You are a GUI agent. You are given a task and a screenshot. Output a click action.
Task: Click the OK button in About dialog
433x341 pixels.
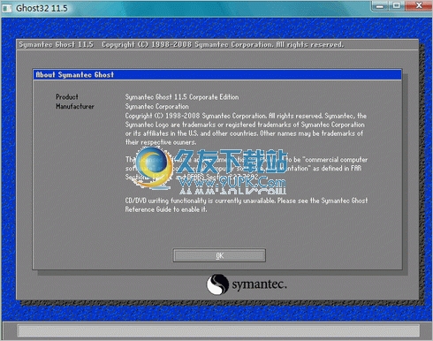(x=219, y=255)
